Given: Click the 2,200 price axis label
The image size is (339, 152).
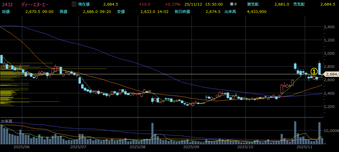Looking at the screenshot, I should pyautogui.click(x=330, y=106).
